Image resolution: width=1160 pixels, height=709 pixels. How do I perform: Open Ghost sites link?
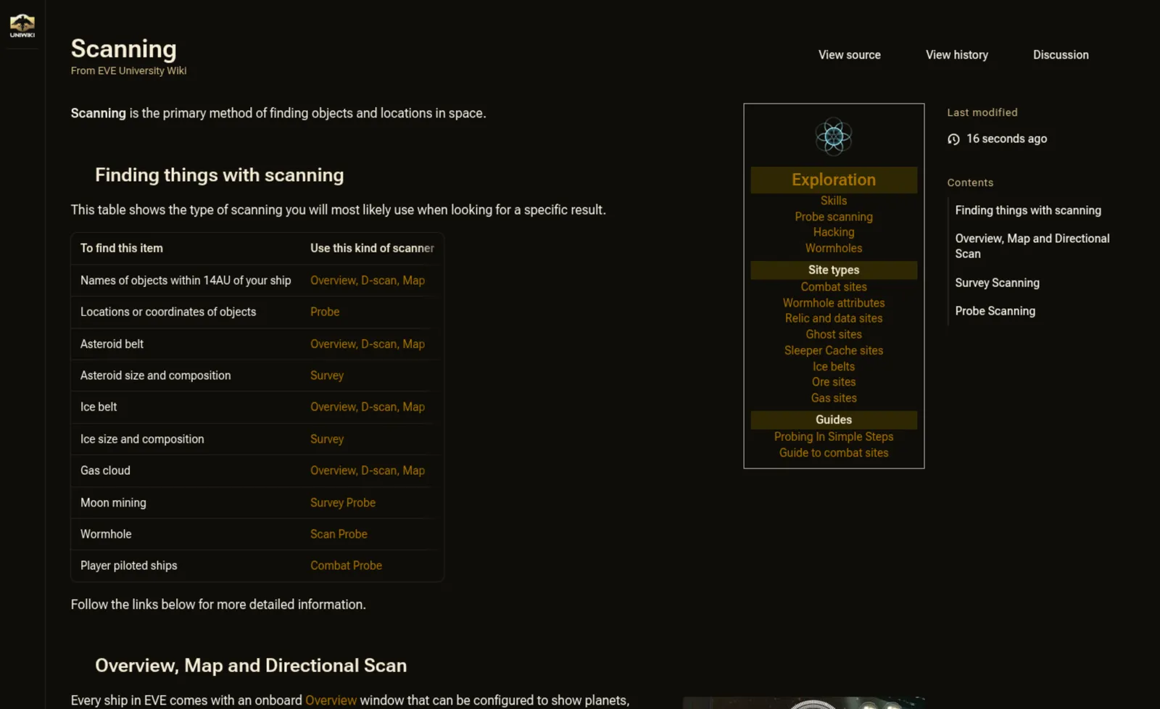[834, 334]
